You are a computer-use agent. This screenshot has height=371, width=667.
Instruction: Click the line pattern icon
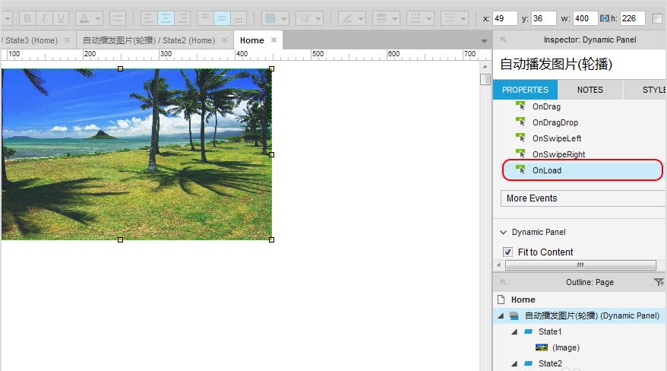416,18
